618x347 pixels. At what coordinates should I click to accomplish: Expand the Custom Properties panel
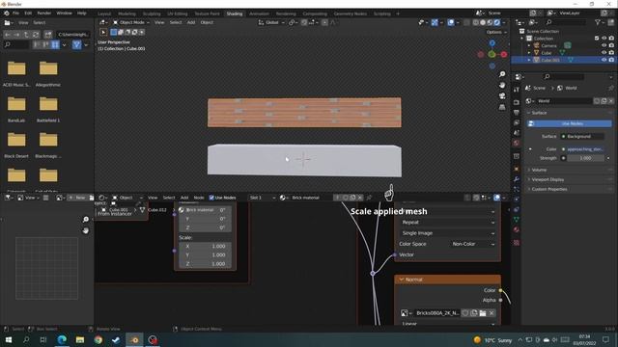[549, 189]
